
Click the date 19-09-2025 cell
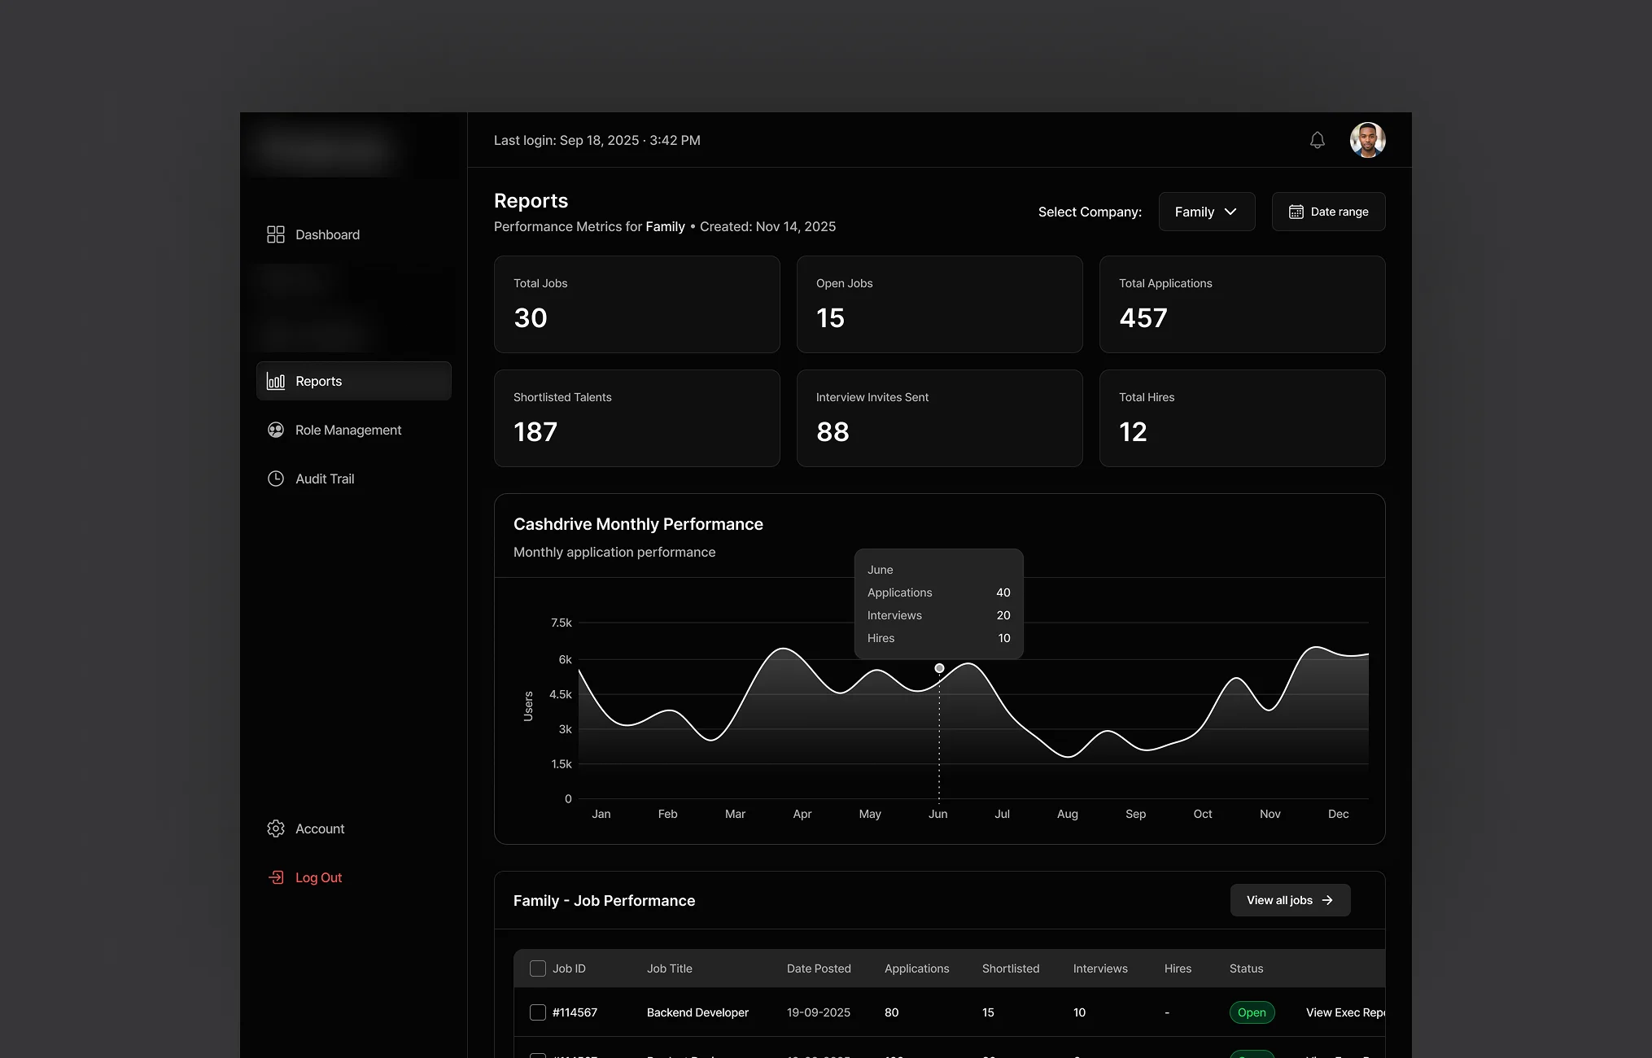[x=819, y=1012]
